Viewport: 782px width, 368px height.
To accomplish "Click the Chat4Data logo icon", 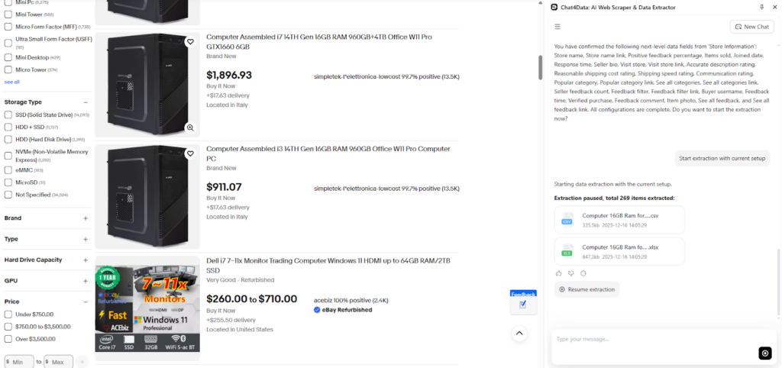I will click(x=554, y=8).
